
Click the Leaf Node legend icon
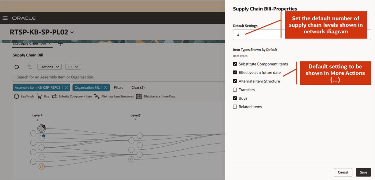click(16, 96)
